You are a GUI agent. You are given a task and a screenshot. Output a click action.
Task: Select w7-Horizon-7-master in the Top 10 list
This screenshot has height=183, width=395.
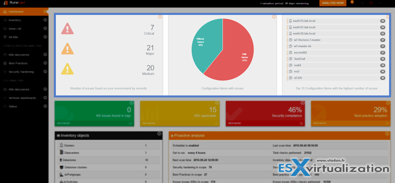pyautogui.click(x=336, y=40)
